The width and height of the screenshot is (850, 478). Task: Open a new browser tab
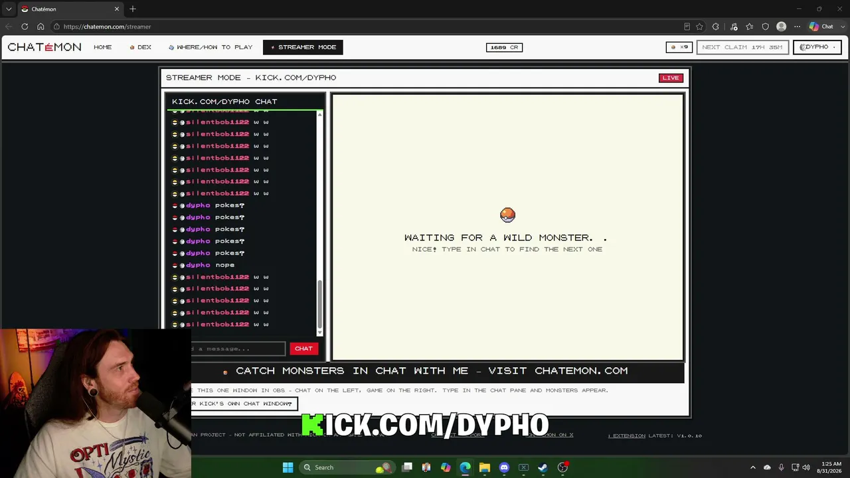coord(133,9)
